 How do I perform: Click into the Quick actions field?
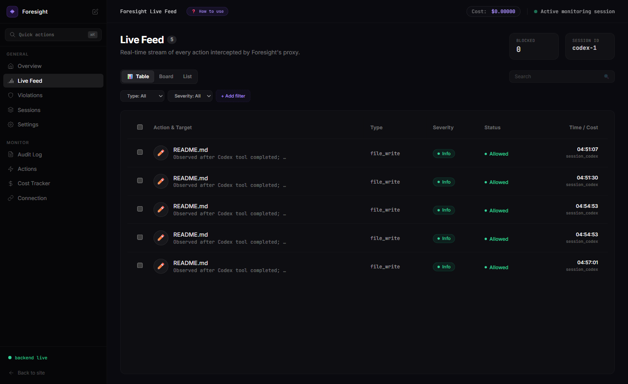click(53, 35)
